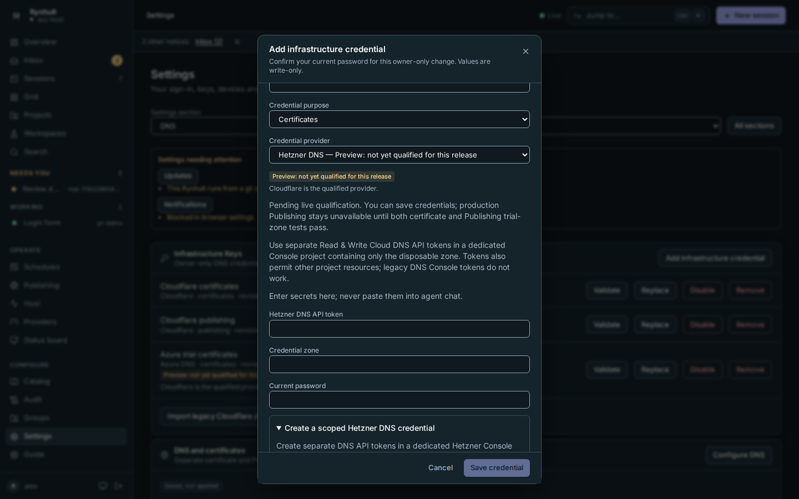The image size is (799, 499).
Task: Click Save credential
Action: click(x=497, y=468)
